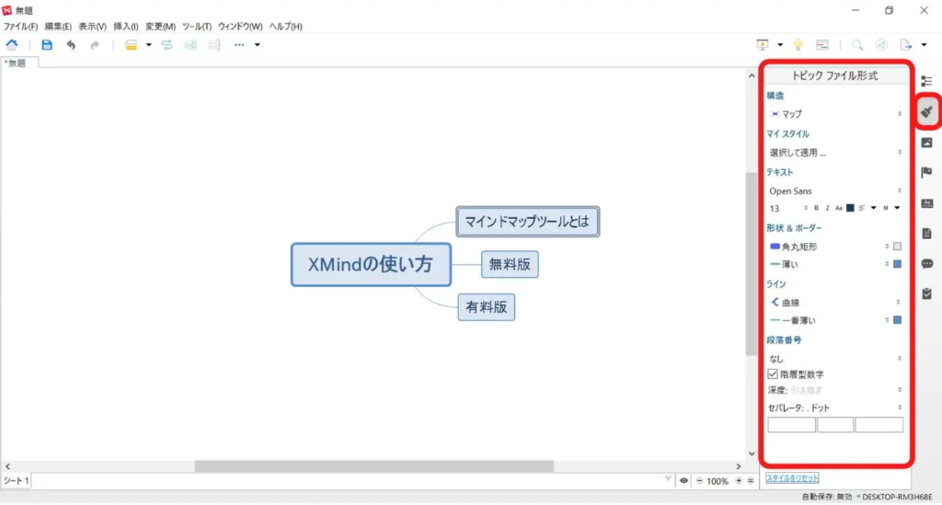
Task: Open the セパレータ ドット dropdown
Action: tap(835, 407)
